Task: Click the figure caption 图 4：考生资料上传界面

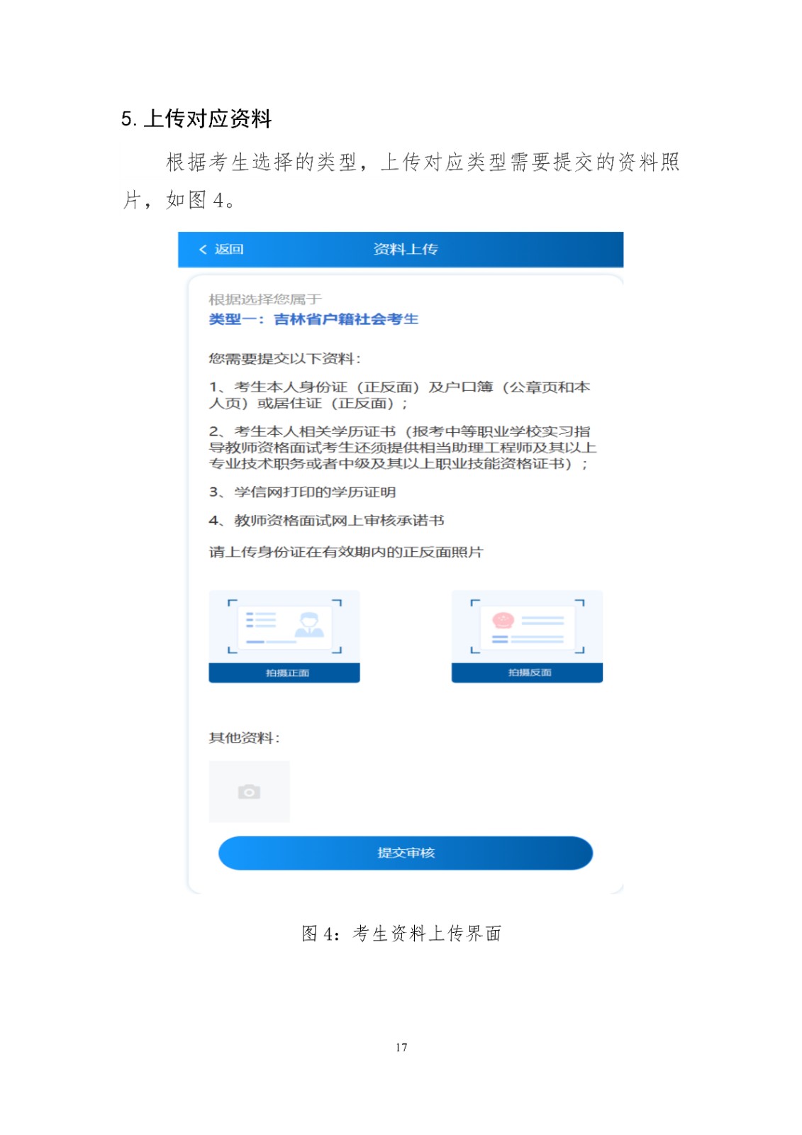Action: 401,934
